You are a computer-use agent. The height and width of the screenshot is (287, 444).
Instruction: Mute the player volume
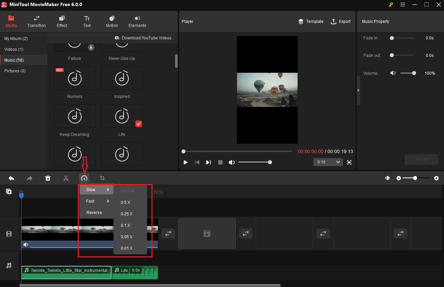click(x=232, y=163)
